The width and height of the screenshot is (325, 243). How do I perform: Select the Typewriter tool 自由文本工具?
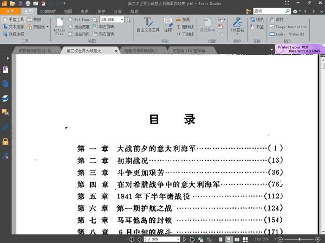click(x=148, y=25)
